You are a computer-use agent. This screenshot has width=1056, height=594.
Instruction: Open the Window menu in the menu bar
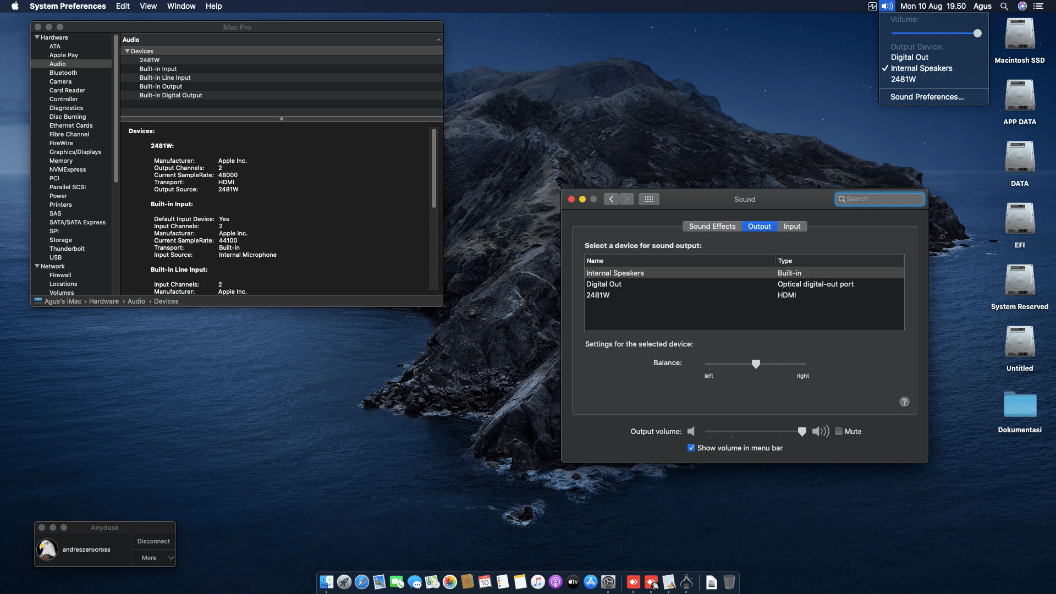(x=181, y=6)
